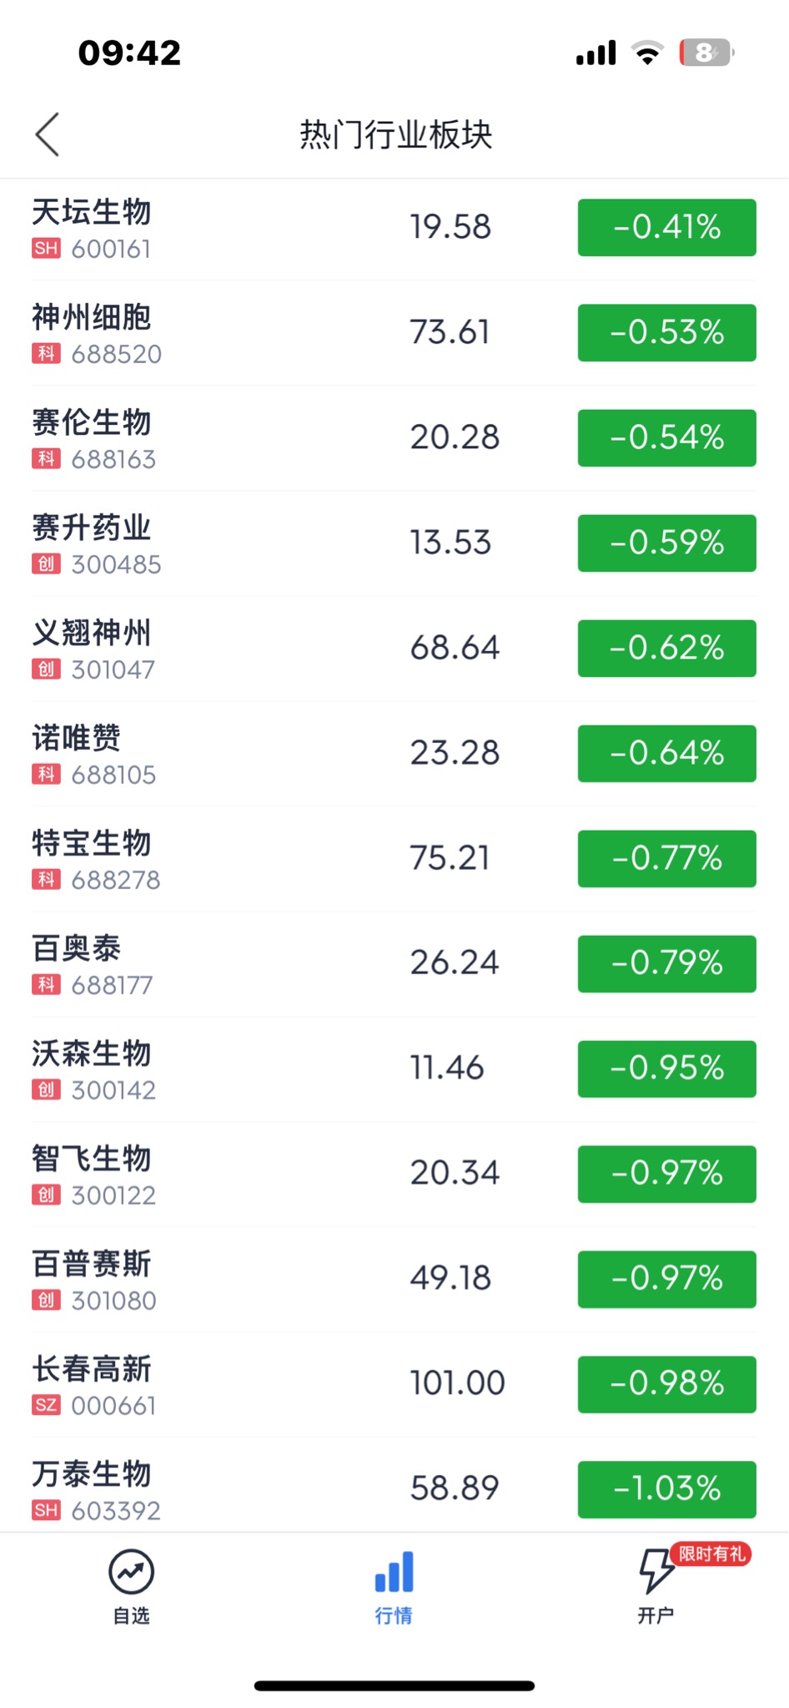Toggle the -0.41% change label for 天坛生物
This screenshot has width=789, height=1708.
pos(667,227)
